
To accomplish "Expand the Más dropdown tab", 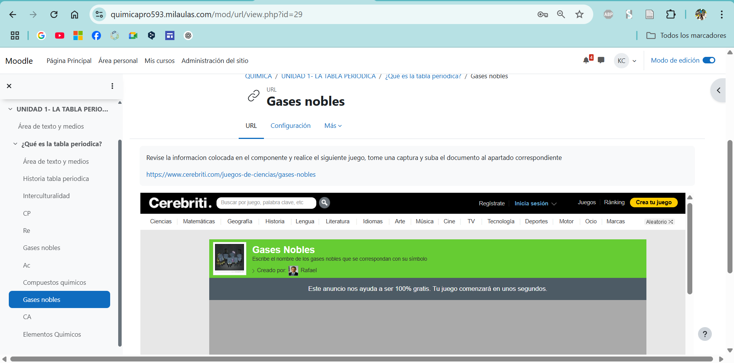I will 333,126.
